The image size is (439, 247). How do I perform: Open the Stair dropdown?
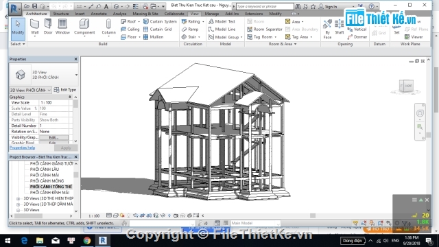(x=199, y=37)
